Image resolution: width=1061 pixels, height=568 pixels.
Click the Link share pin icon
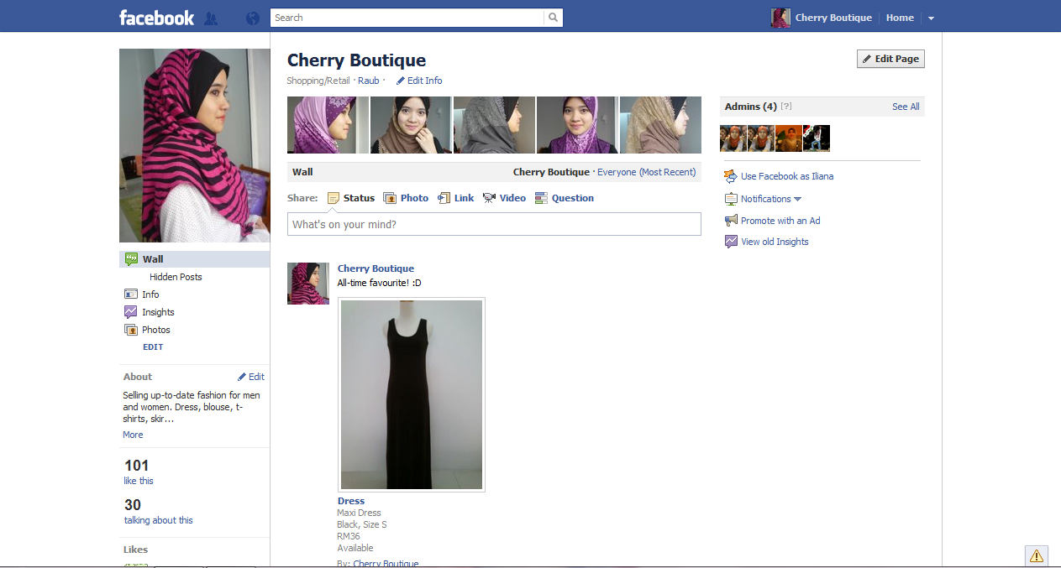tap(444, 198)
